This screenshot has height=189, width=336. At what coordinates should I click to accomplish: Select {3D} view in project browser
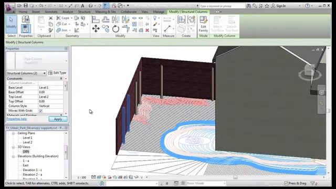point(26,152)
